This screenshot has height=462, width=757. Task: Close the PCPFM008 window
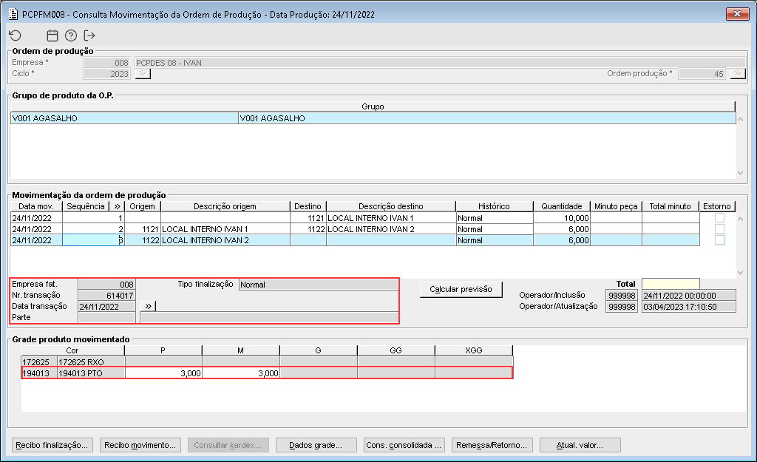[737, 14]
